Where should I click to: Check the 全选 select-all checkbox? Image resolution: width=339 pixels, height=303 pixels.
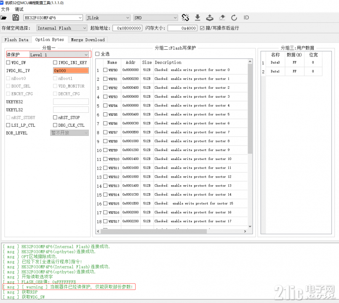pos(97,54)
